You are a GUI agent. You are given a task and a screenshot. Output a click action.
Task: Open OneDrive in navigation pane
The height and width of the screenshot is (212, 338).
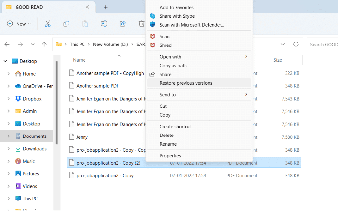[x=34, y=86]
